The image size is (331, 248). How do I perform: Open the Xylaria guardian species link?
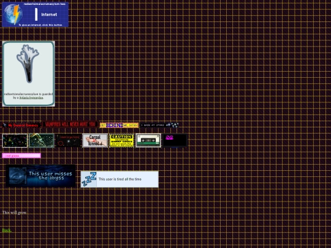(x=31, y=98)
